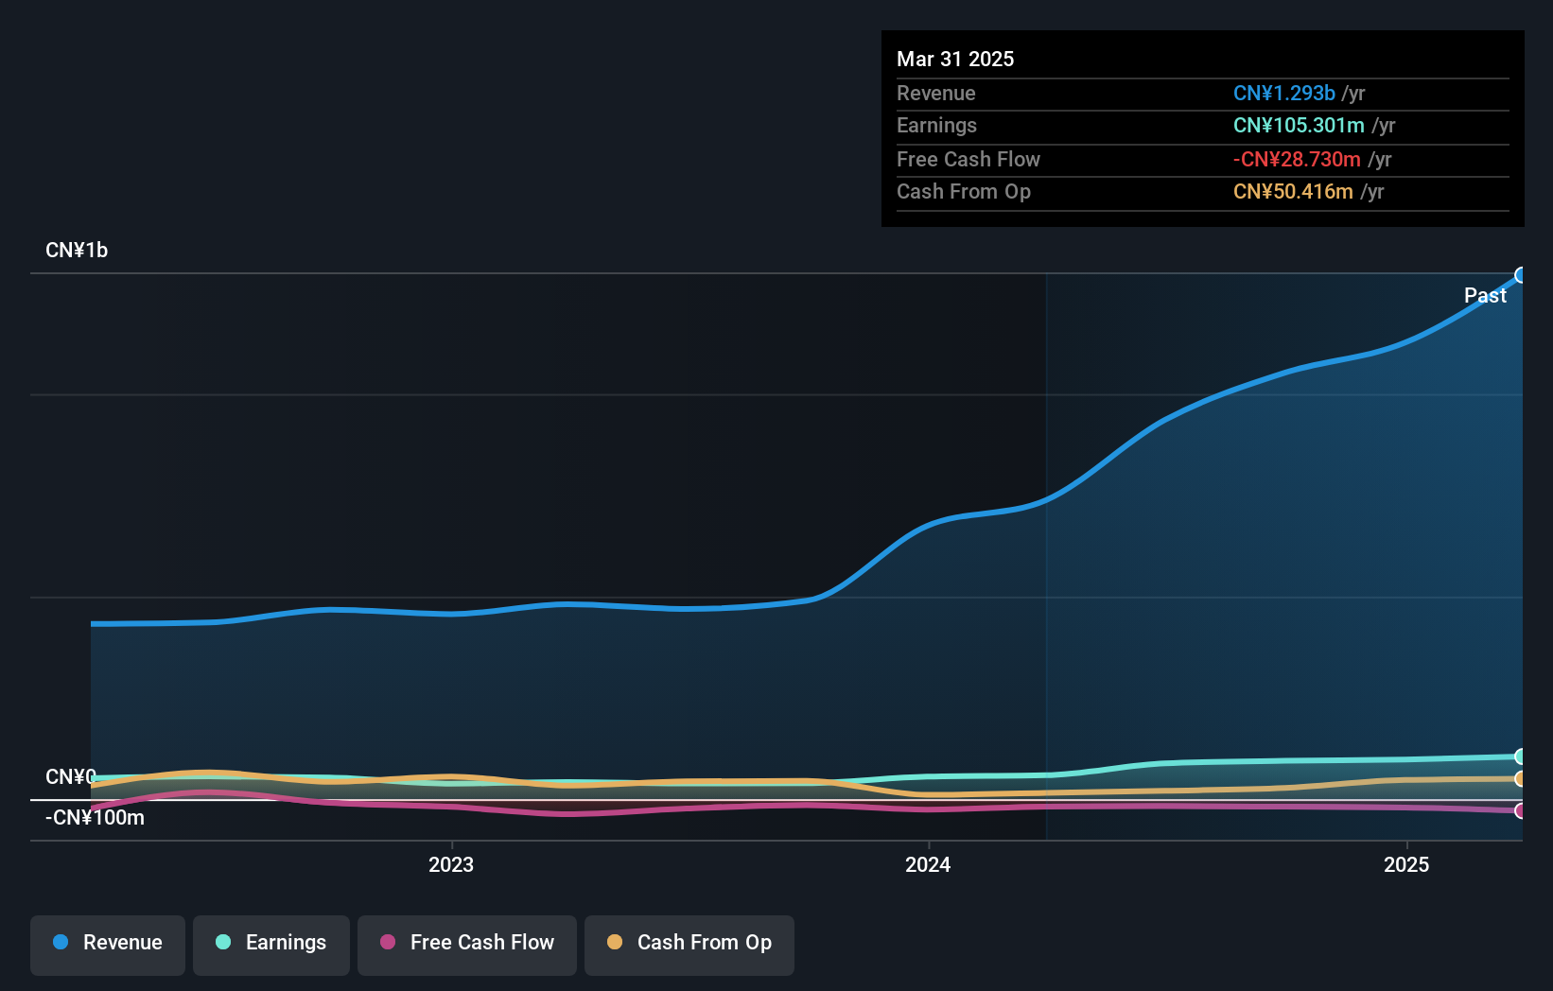Click the 2024 x-axis label
This screenshot has height=991, width=1553.
coord(928,864)
